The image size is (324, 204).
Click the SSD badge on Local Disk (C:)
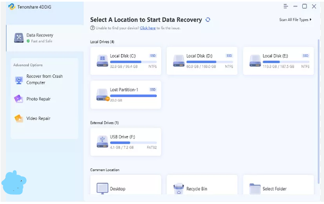(x=153, y=56)
